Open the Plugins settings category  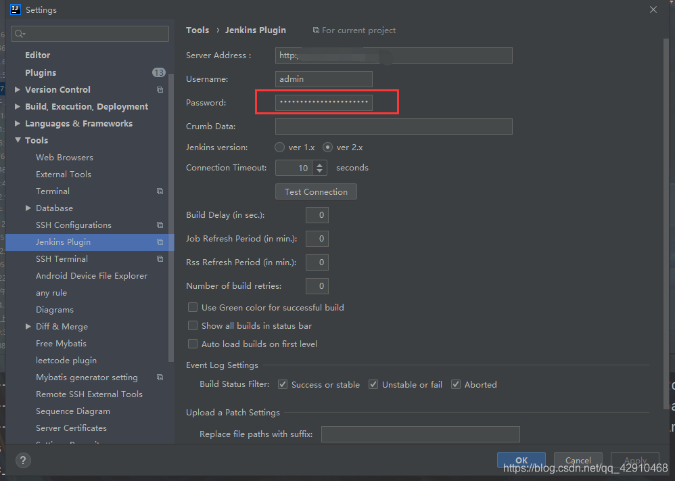(x=41, y=73)
